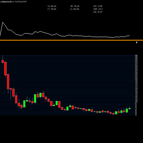Click the 'OL: 0.18' reading
This screenshot has width=143, height=143.
click(x=98, y=12)
